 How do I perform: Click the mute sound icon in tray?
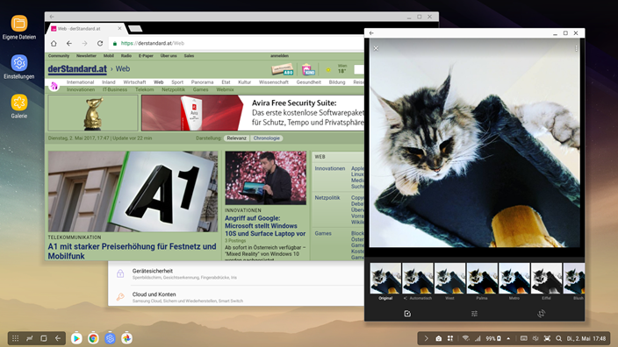(535, 338)
